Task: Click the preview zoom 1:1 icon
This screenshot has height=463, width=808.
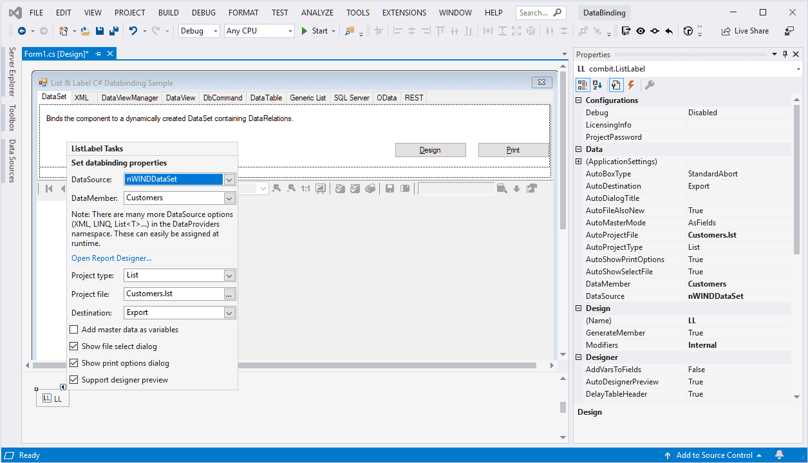Action: [x=306, y=189]
